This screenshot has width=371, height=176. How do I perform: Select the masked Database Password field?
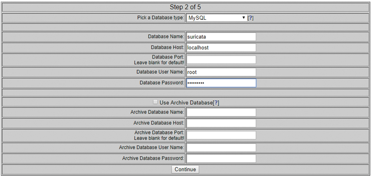tap(221, 83)
